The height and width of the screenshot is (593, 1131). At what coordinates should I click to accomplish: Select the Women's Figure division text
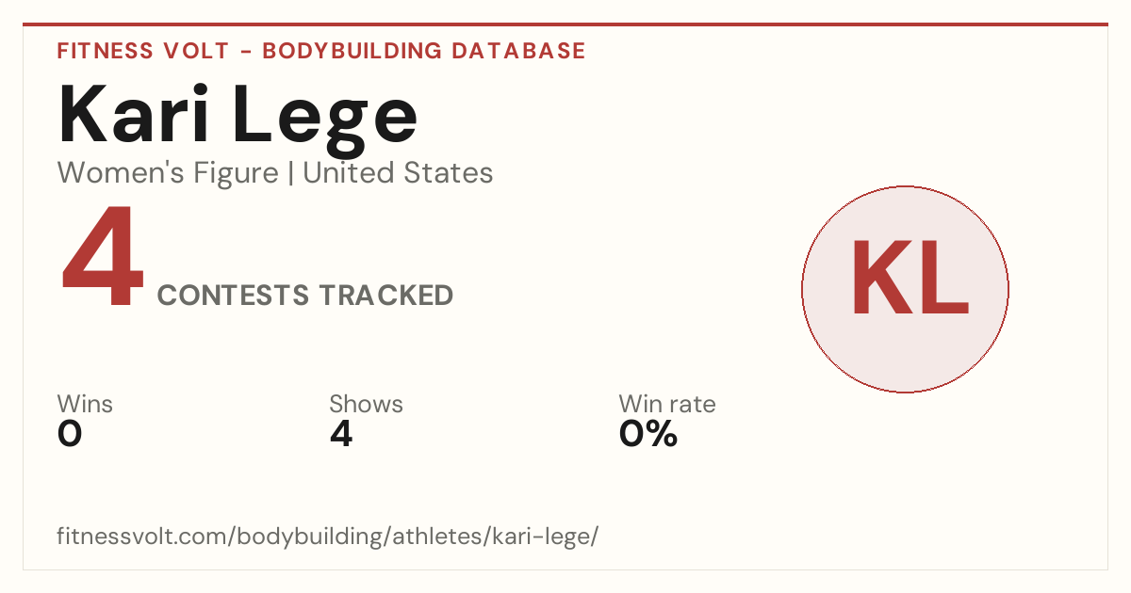click(x=168, y=173)
